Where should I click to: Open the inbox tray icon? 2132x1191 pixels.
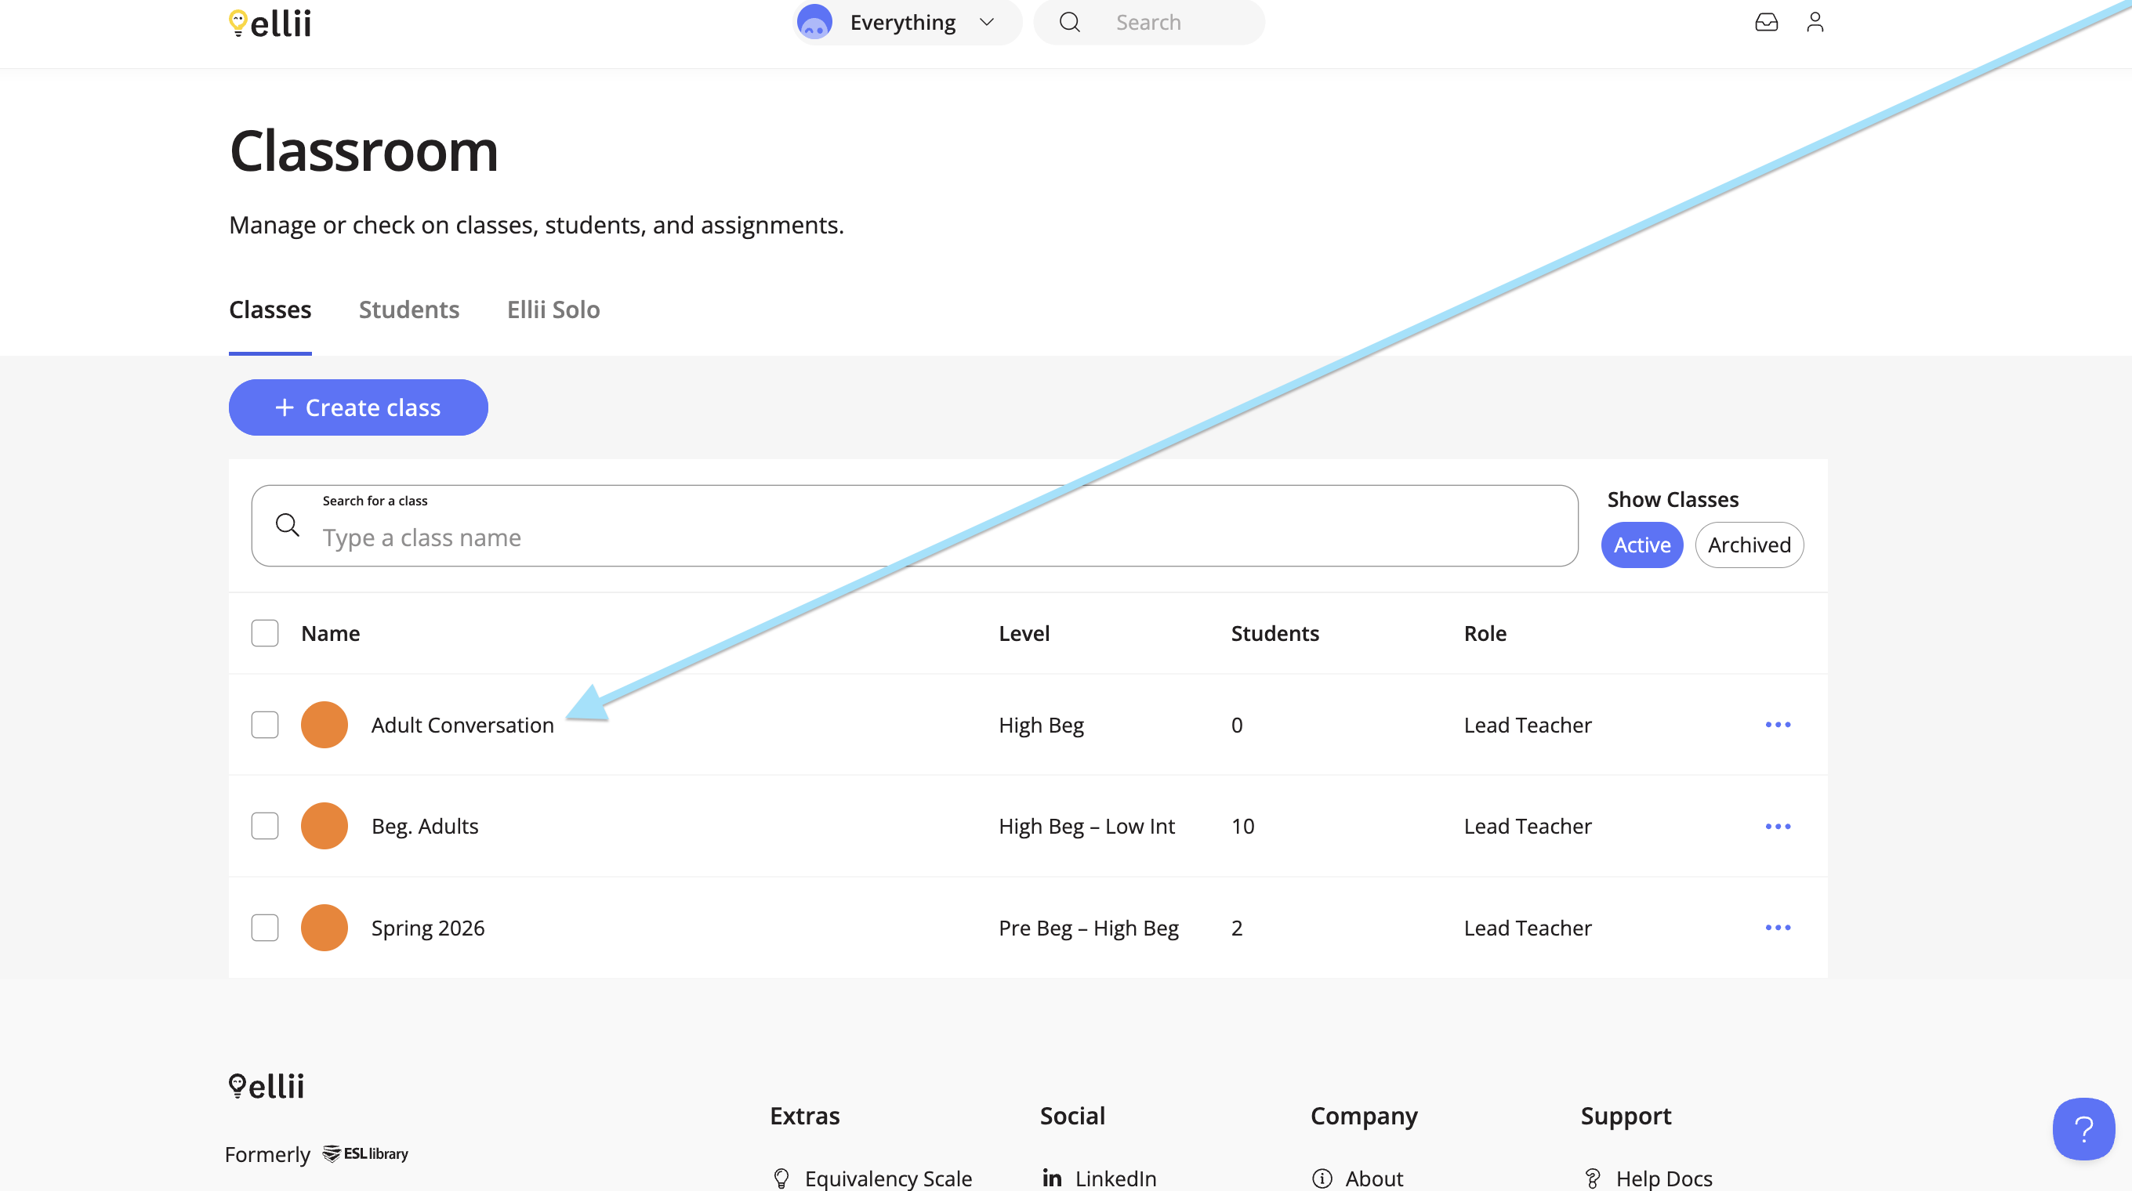1766,22
